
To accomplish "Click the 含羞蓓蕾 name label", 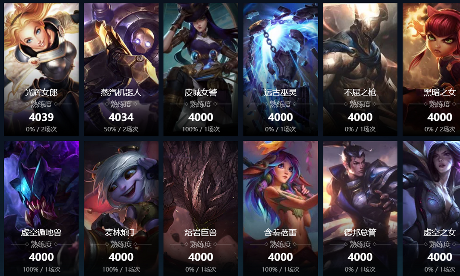I will tap(280, 233).
